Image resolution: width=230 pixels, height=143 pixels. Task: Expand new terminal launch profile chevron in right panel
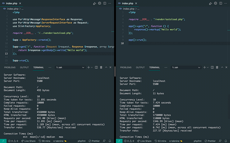point(208,67)
